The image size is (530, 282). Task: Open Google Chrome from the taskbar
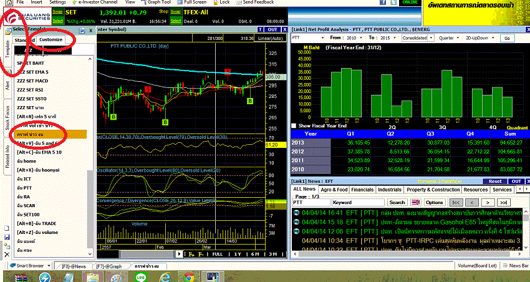[188, 277]
